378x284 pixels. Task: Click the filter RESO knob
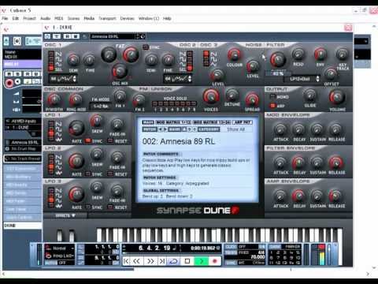(298, 54)
